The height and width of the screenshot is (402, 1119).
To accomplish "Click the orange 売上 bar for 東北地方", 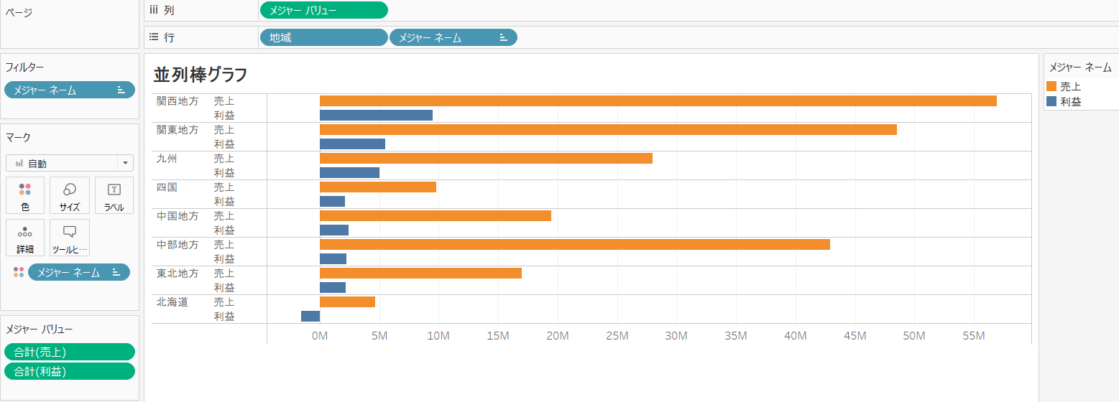I will pos(420,273).
